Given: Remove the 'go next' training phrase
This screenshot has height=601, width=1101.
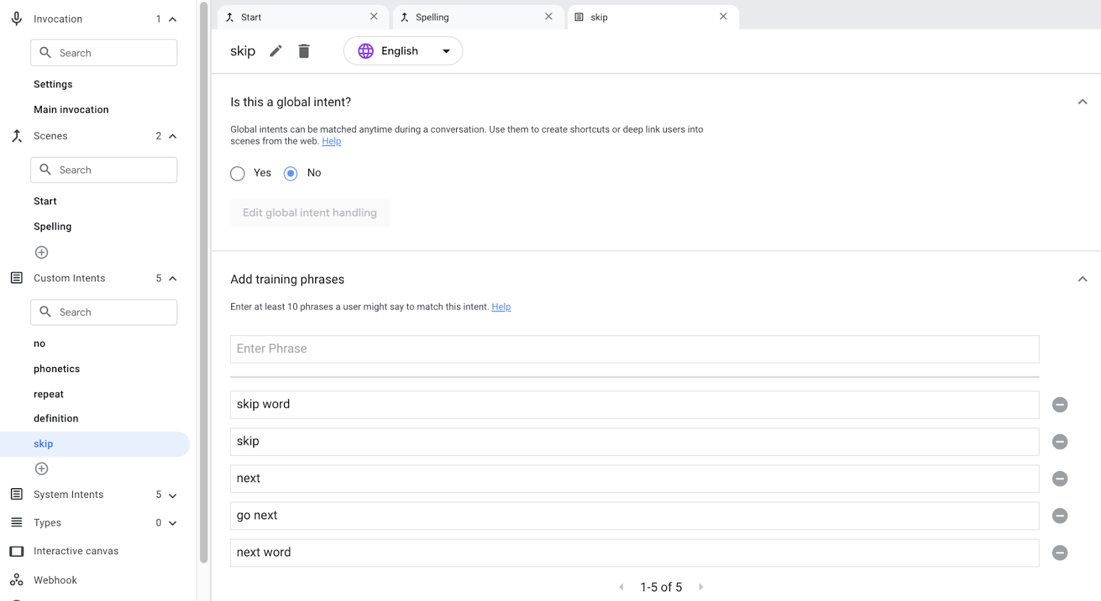Looking at the screenshot, I should coord(1060,516).
